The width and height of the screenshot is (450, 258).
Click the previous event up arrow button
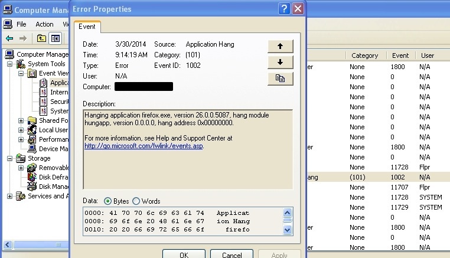[281, 46]
